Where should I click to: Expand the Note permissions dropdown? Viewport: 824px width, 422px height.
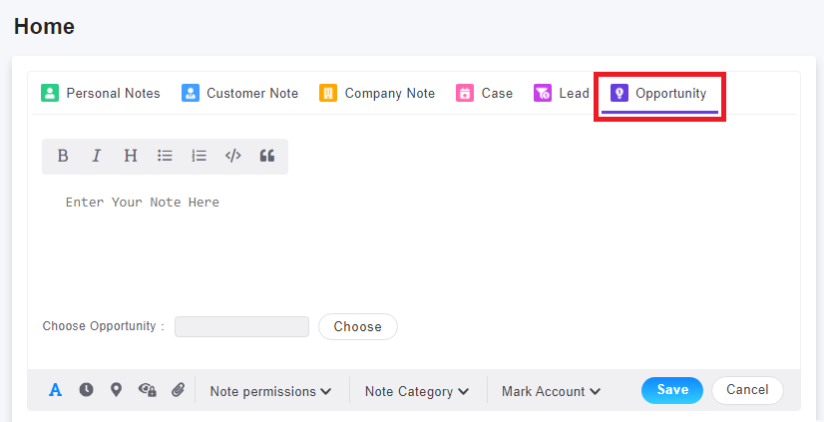pos(270,391)
